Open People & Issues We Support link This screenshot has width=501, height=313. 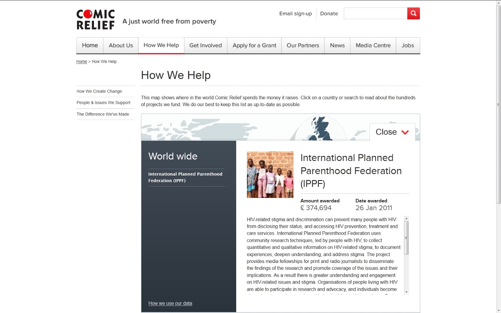(103, 103)
